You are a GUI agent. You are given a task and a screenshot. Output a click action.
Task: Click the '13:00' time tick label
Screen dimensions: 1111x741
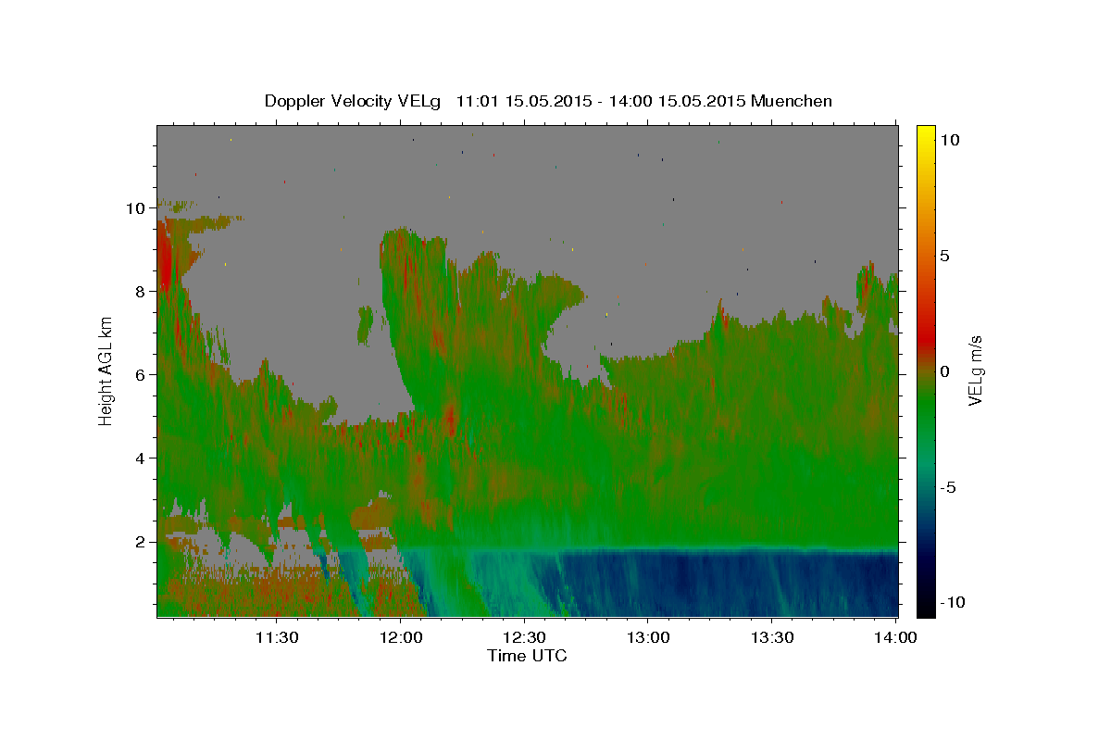[x=648, y=637]
